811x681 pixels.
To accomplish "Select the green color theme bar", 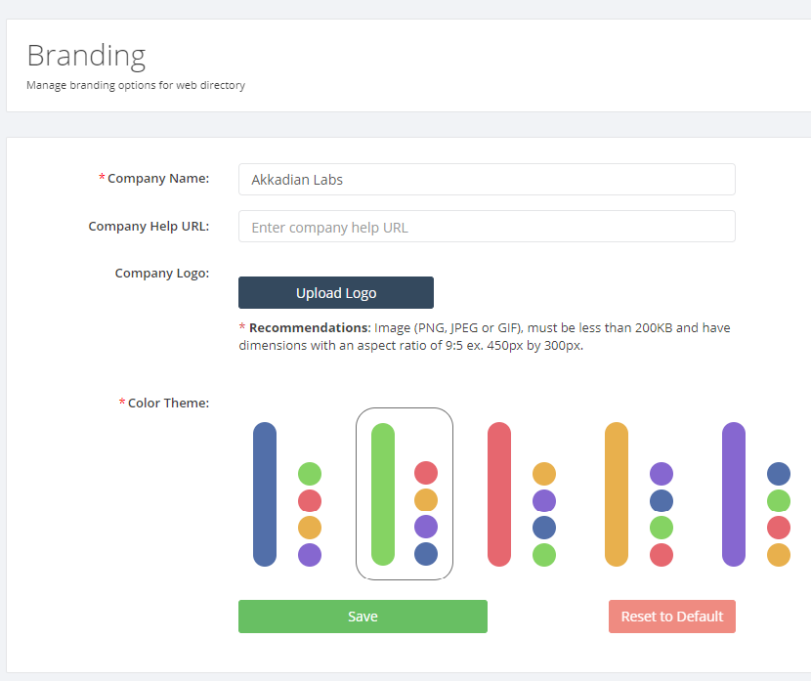I will [x=383, y=494].
